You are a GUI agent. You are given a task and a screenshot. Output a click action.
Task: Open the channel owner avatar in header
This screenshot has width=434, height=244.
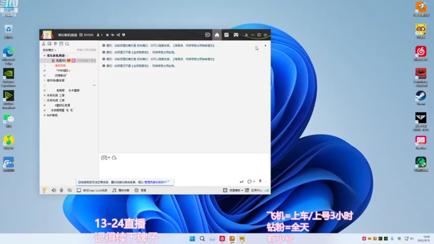click(x=47, y=35)
